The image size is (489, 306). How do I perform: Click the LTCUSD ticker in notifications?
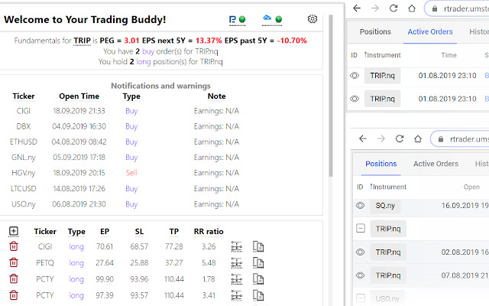tap(24, 189)
